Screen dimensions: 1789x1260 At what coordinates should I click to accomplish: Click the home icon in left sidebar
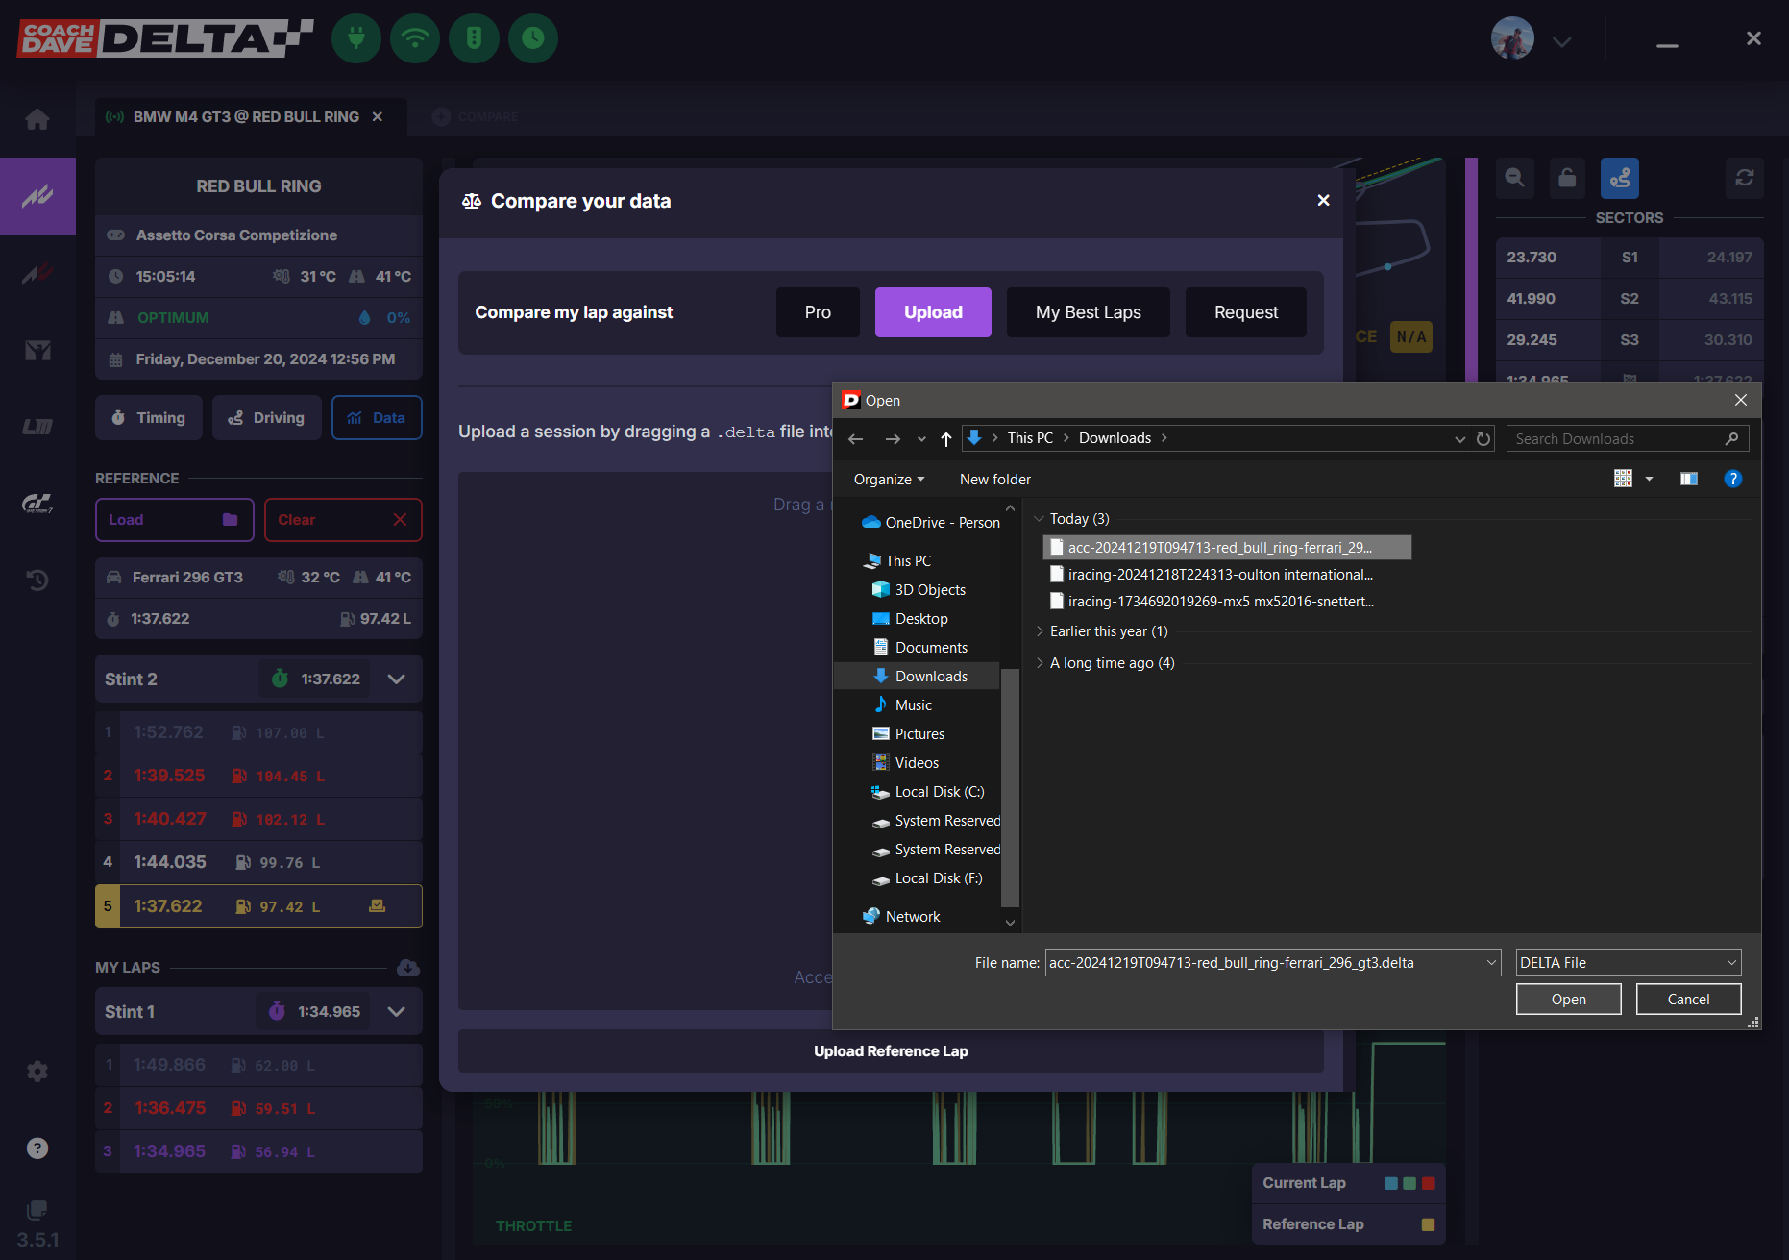click(37, 119)
